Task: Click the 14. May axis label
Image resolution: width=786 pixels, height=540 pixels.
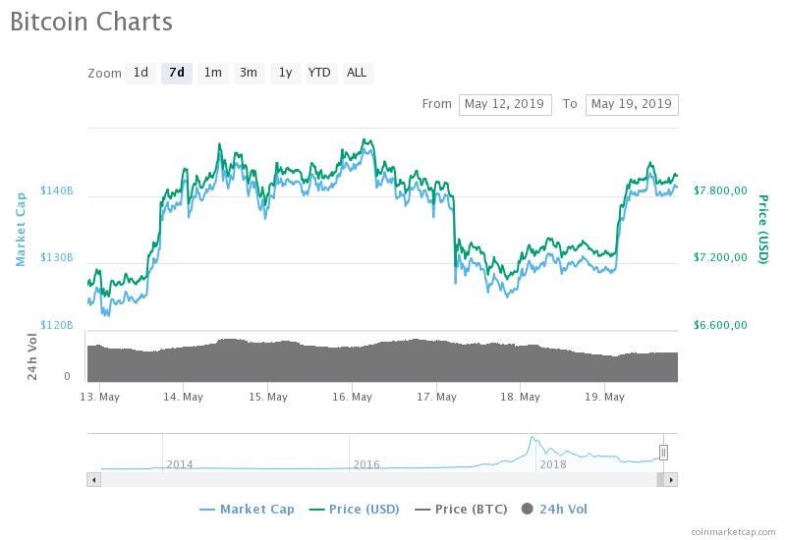Action: [184, 398]
